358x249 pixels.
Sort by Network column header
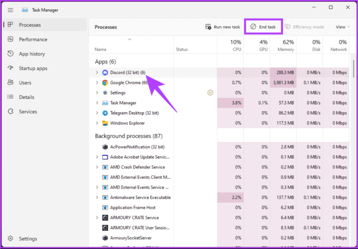[336, 45]
